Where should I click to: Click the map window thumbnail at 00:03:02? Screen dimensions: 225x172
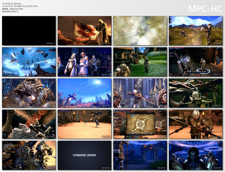[x=140, y=124]
